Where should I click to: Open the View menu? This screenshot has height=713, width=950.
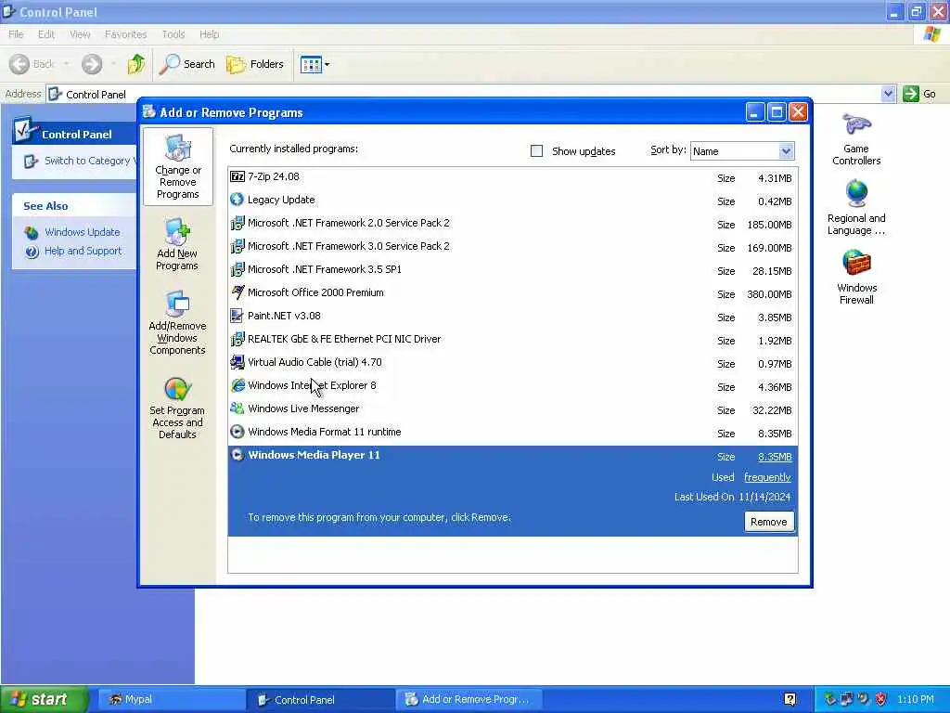pyautogui.click(x=80, y=34)
